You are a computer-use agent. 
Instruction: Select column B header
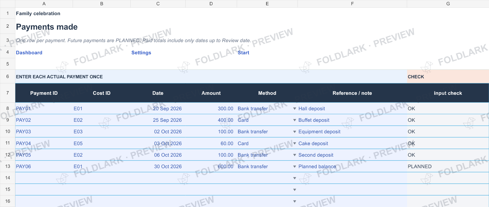click(x=102, y=4)
